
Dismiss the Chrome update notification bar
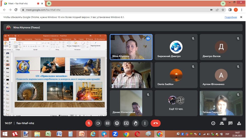241,17
